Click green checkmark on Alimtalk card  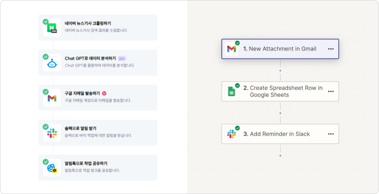[x=46, y=162]
